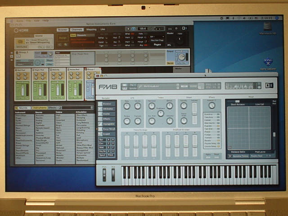Click the Bell Pad channel fader
288x216 pixels.
[x=23, y=90]
